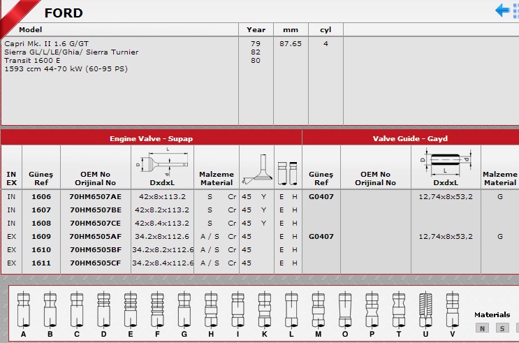This screenshot has width=519, height=343.
Task: Select valve stem type M diagram
Action: click(318, 310)
